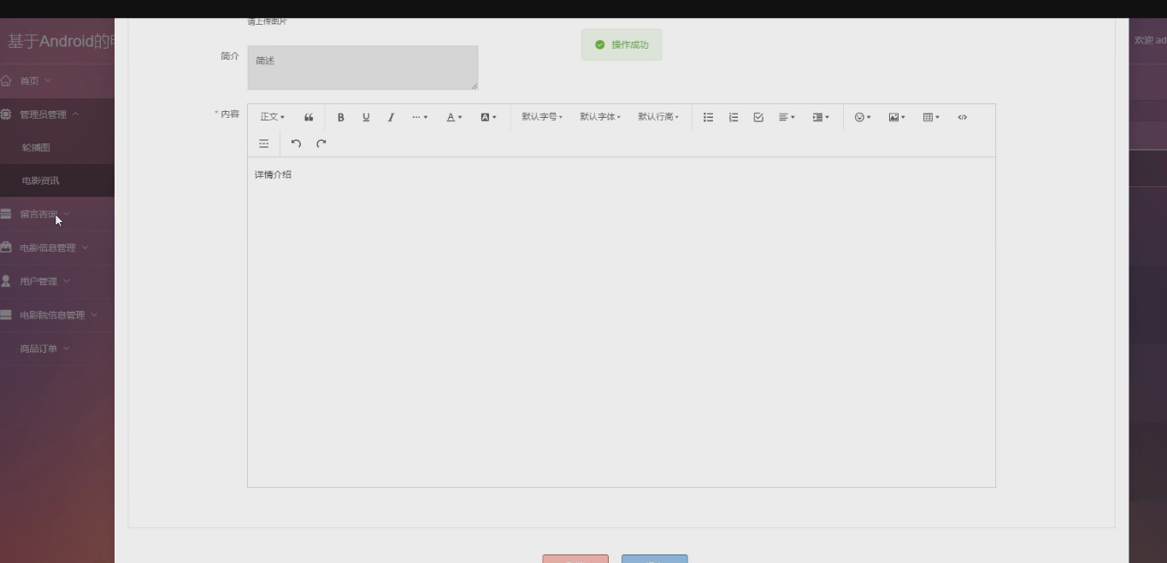
Task: Insert a to-do checkbox list
Action: coord(758,117)
